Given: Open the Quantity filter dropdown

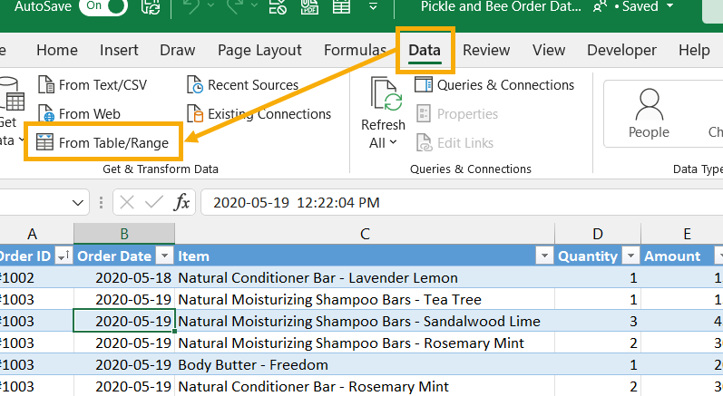Looking at the screenshot, I should coord(630,256).
